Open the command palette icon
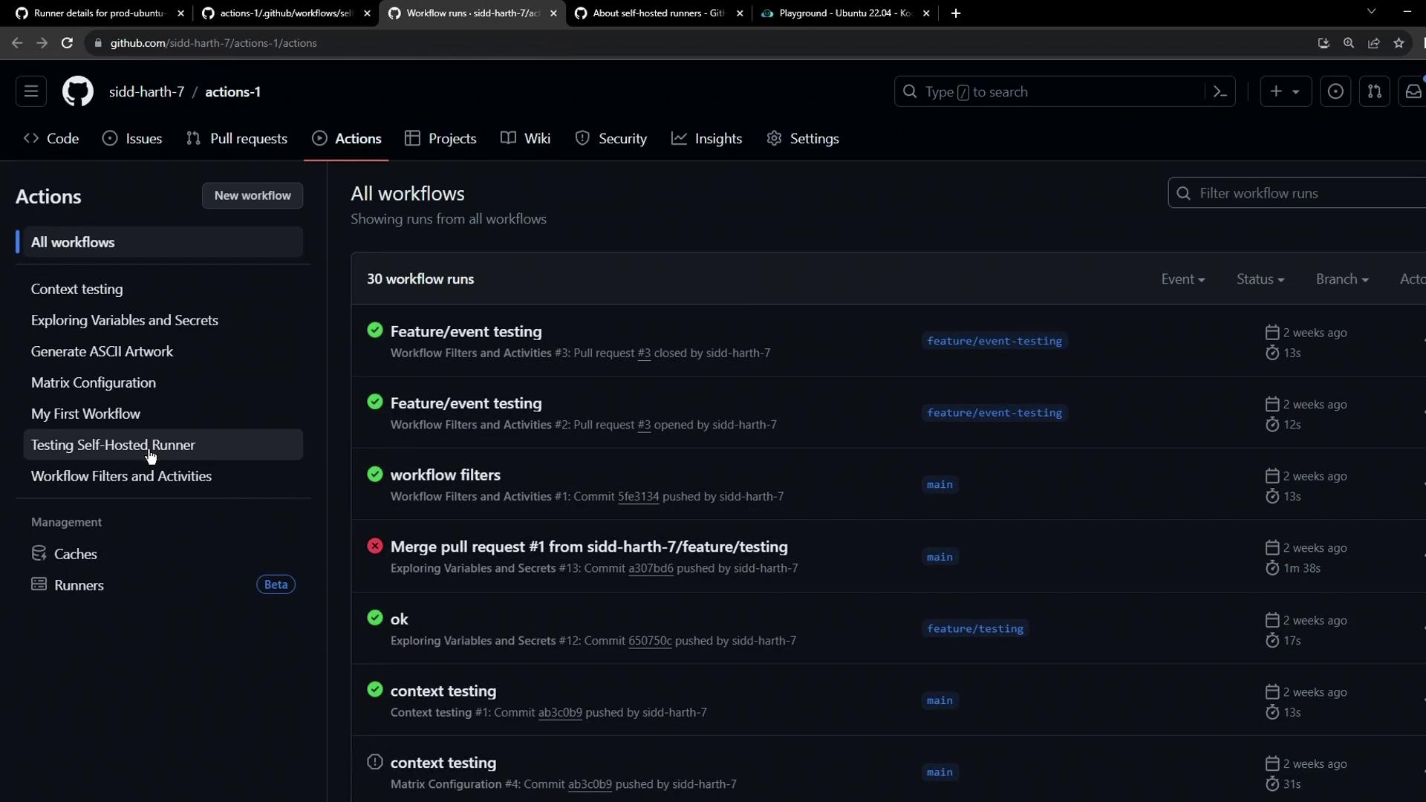 click(x=1220, y=91)
